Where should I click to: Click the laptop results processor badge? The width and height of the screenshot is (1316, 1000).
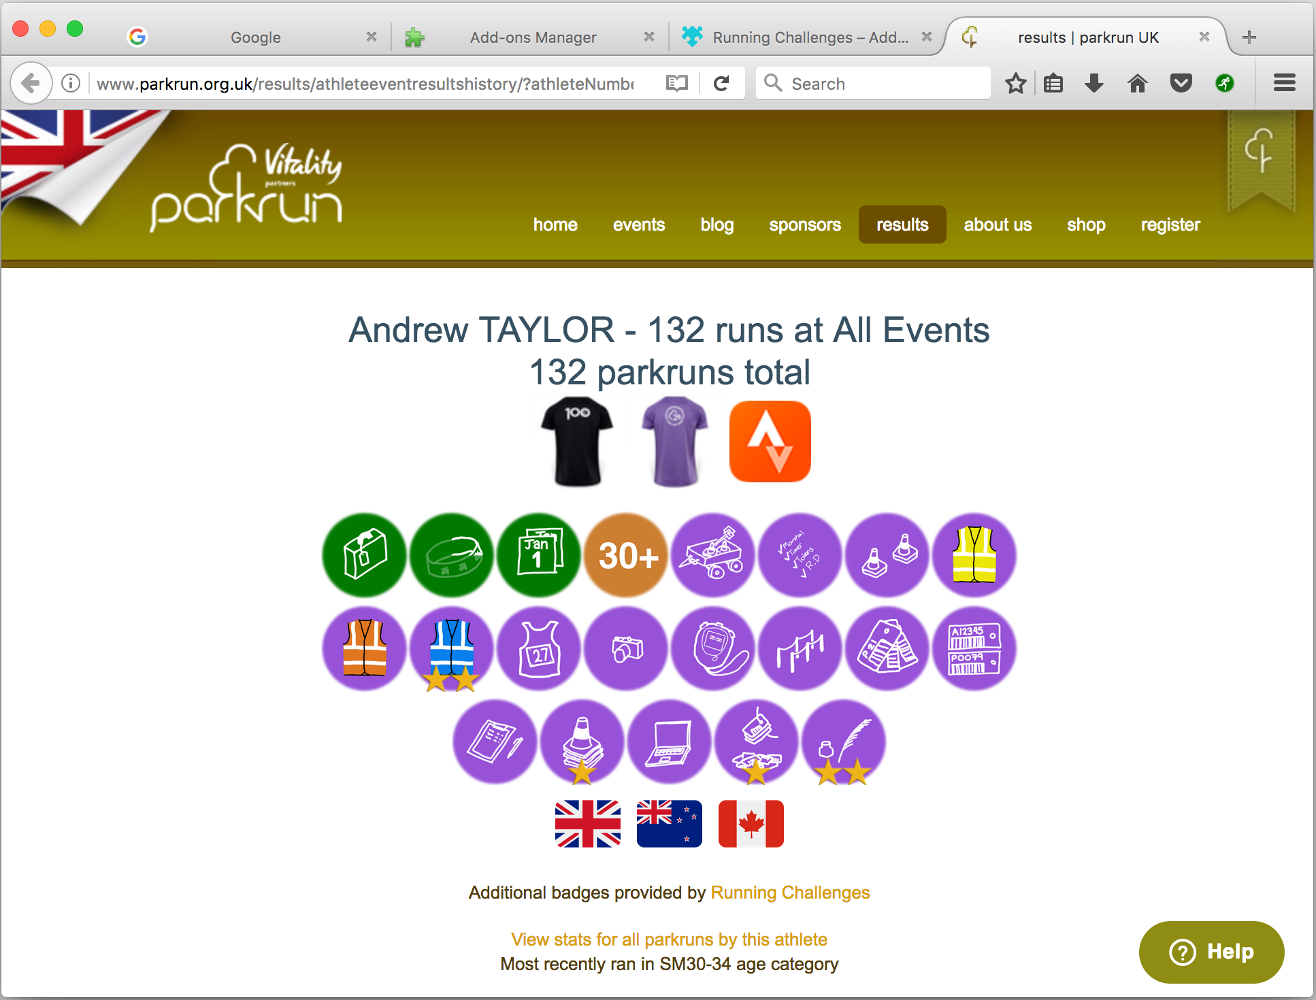point(670,741)
